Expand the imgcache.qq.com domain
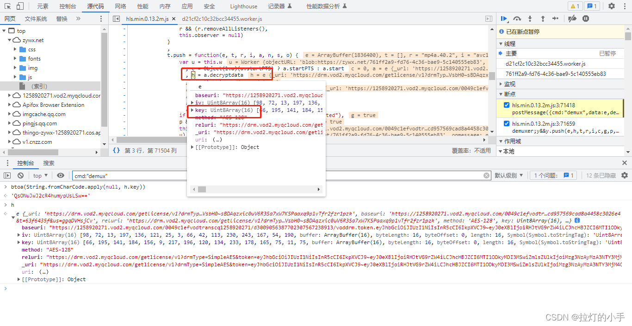This screenshot has width=632, height=326. [x=10, y=114]
